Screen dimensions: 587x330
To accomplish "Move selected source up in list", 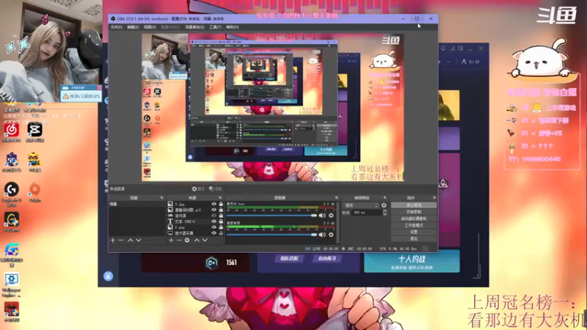I will [x=197, y=241].
